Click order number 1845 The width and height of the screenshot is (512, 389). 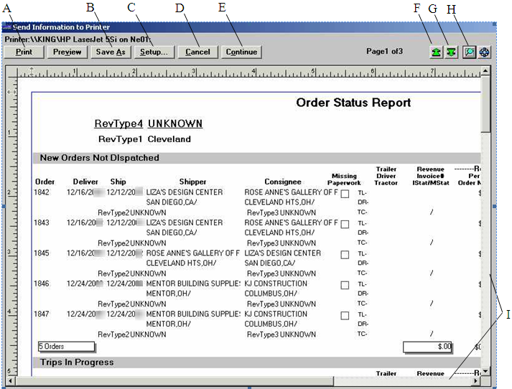tap(42, 253)
